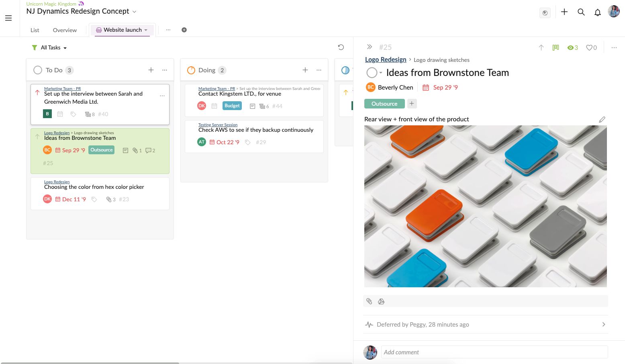
Task: Add a new view with the plus circle
Action: 184,30
